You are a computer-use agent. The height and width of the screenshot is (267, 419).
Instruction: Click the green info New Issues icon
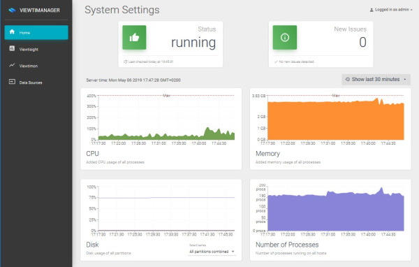[x=285, y=38]
